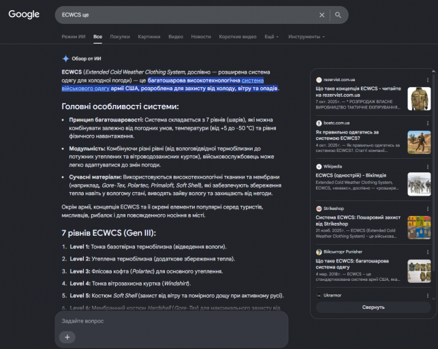Select the Все tab
The image size is (438, 349).
click(x=98, y=37)
